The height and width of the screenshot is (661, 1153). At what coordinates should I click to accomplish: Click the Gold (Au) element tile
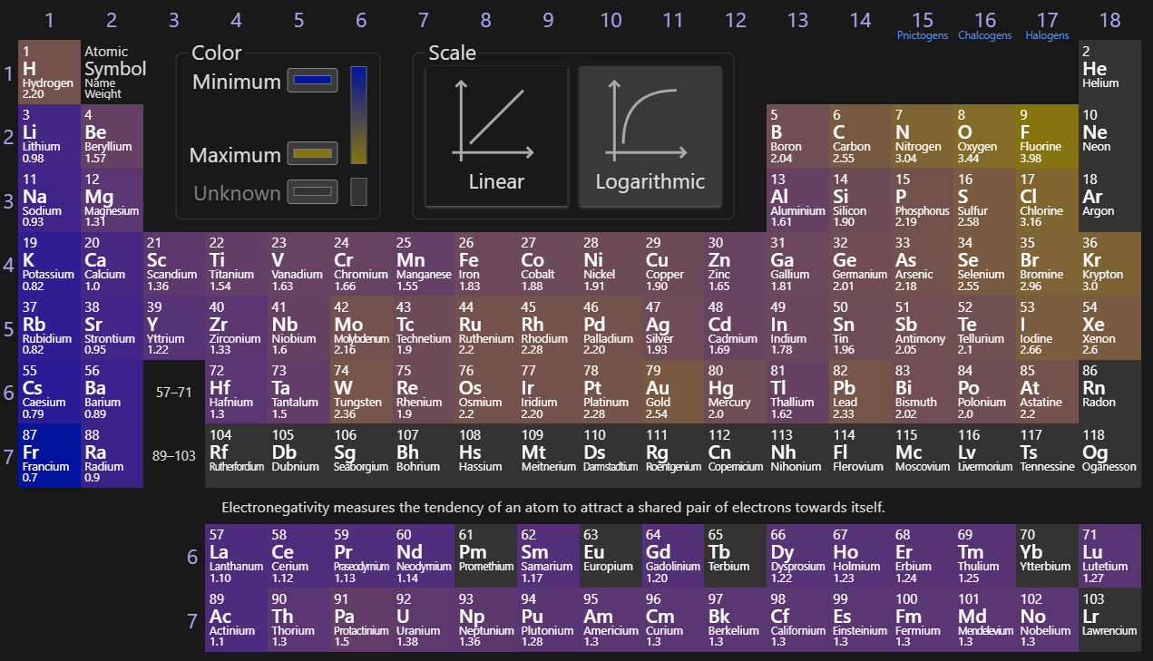point(673,392)
